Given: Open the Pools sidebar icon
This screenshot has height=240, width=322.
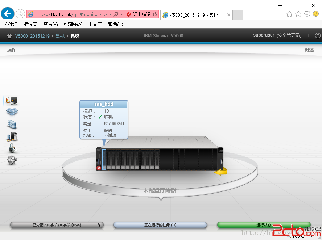Looking at the screenshot, I should click(x=12, y=112).
